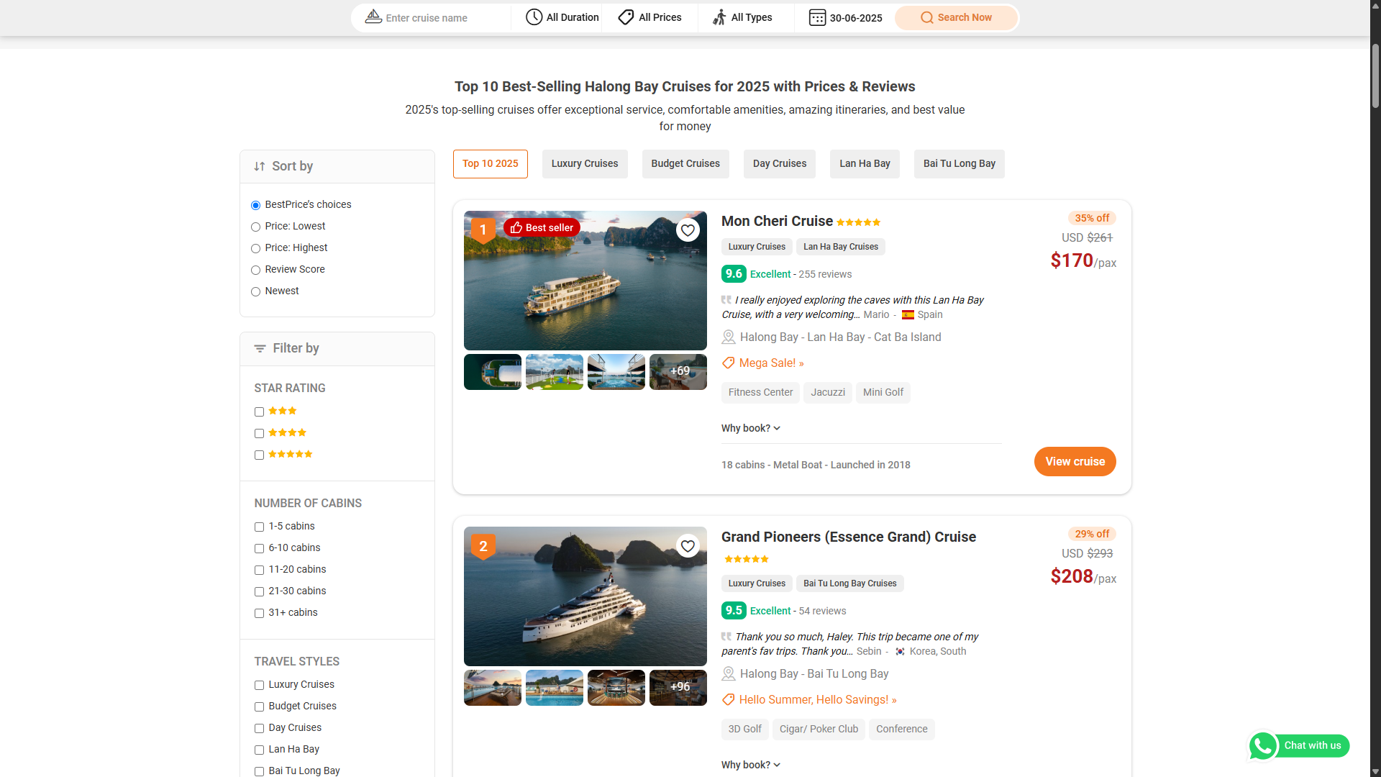Enable the Budget Cruises travel style filter
1381x777 pixels.
[x=259, y=706]
